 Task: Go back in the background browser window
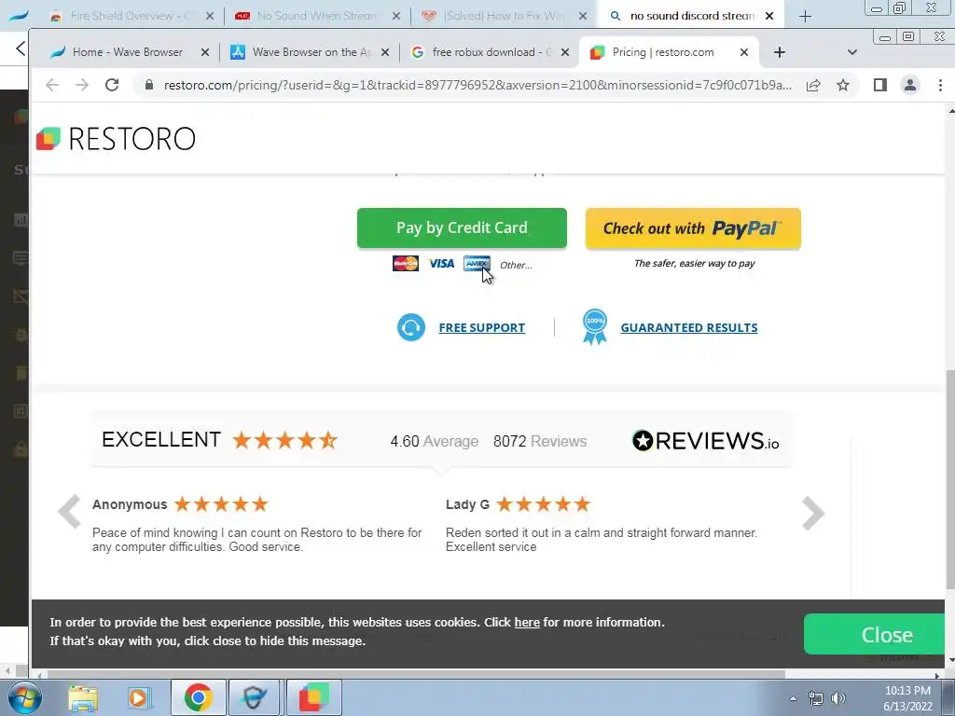(x=20, y=48)
